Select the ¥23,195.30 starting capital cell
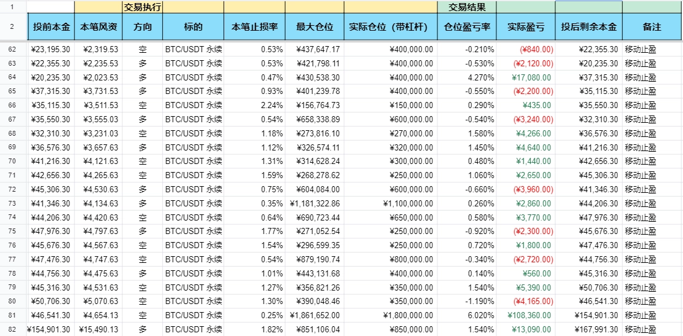Screen dimensions: 683x336 tap(51, 50)
